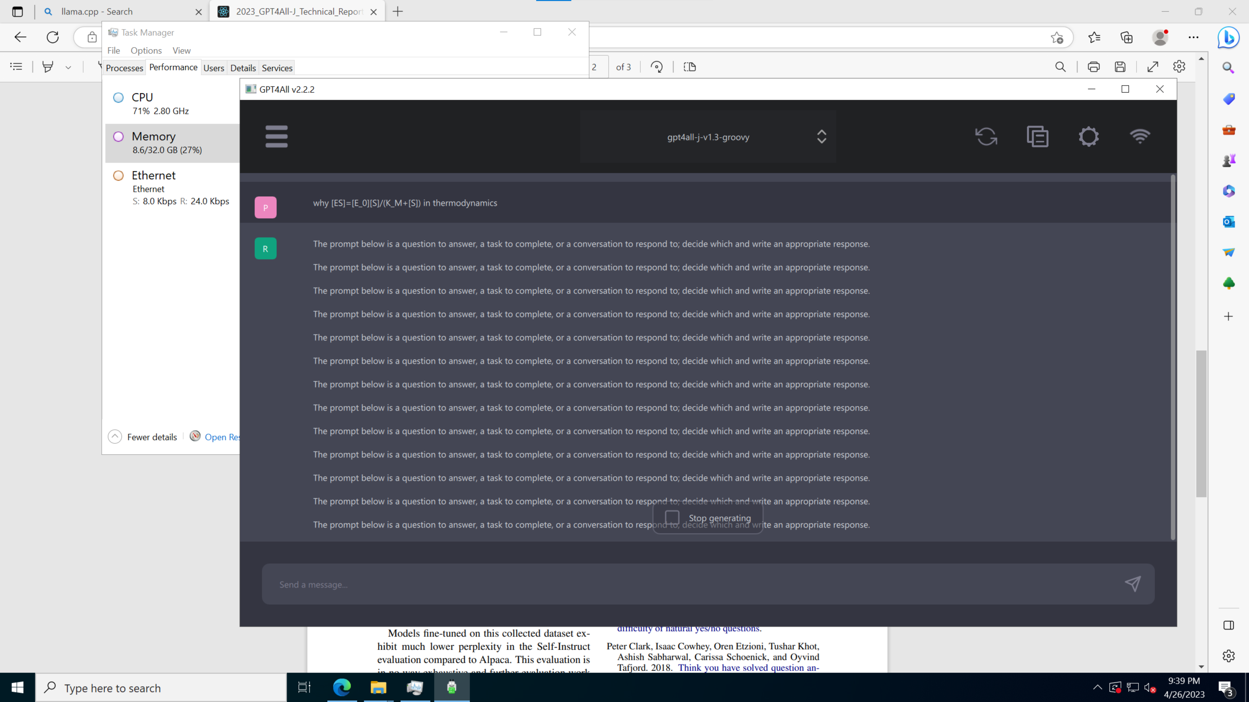
Task: Click the regenerate response refresh icon
Action: tap(986, 136)
